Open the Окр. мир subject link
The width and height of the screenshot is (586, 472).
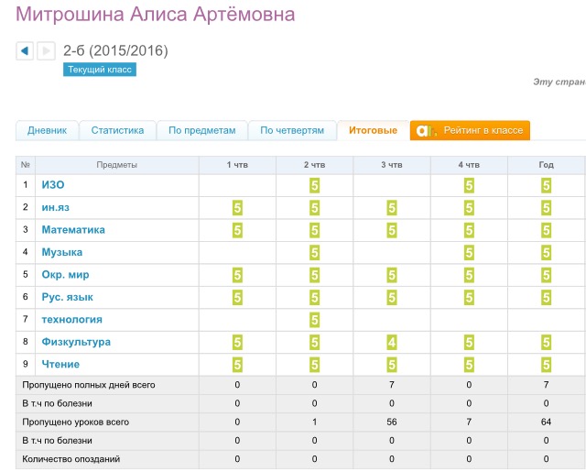coord(65,275)
